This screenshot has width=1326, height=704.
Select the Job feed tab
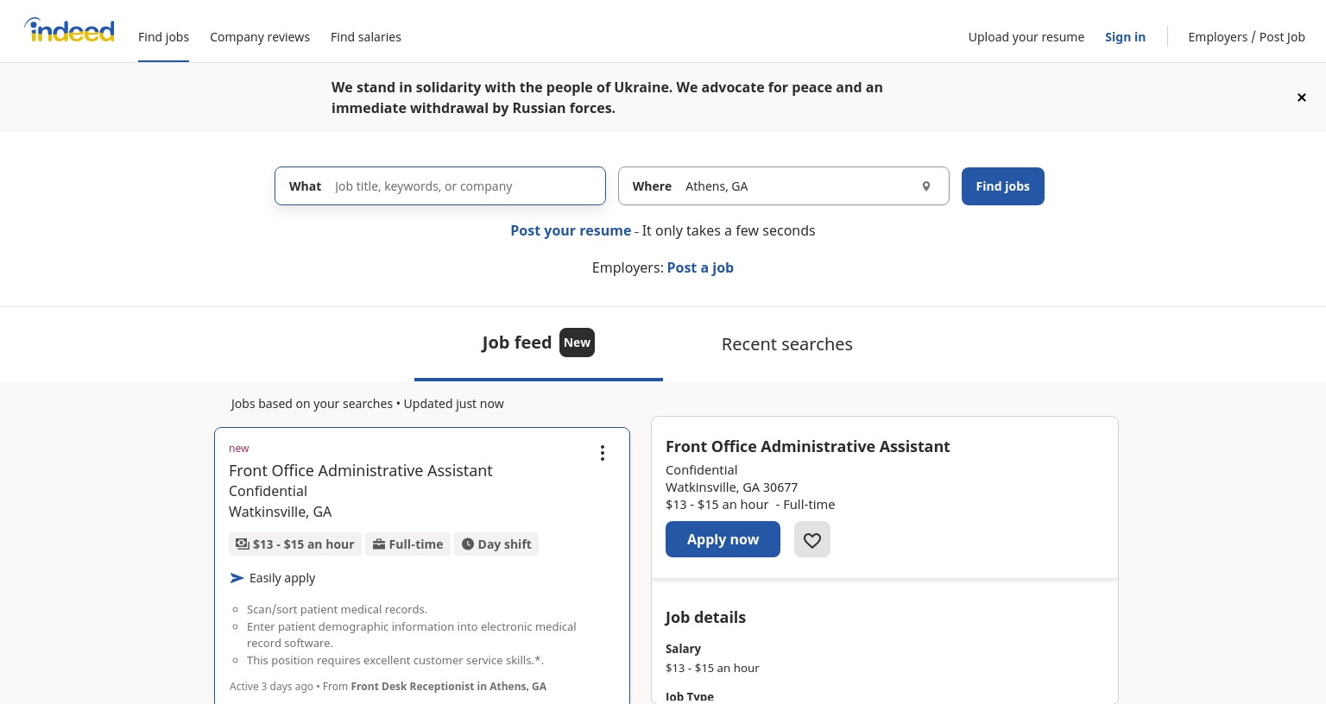(539, 343)
